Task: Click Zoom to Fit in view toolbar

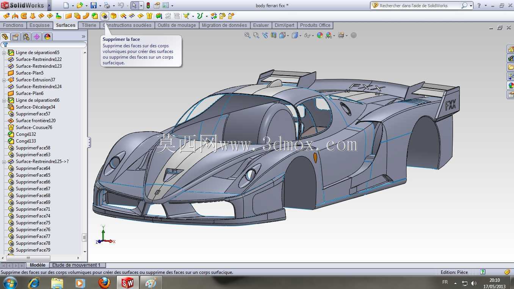Action: point(248,35)
